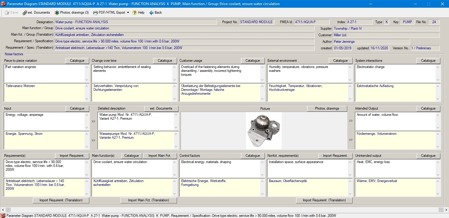The width and height of the screenshot is (449, 218).
Task: Click Photos, drawings button above the picture
Action: 327,108
